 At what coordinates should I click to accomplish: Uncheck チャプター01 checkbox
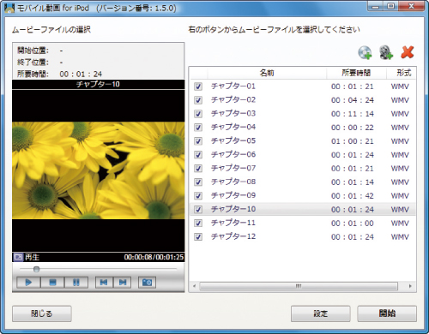[198, 86]
